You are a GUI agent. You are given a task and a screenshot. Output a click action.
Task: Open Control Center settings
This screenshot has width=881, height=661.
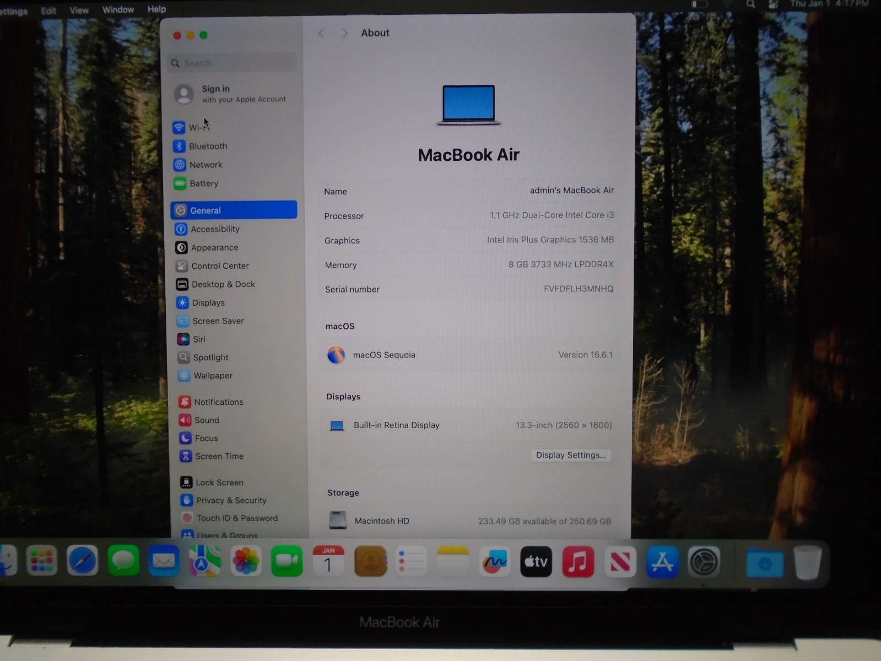[x=212, y=266]
